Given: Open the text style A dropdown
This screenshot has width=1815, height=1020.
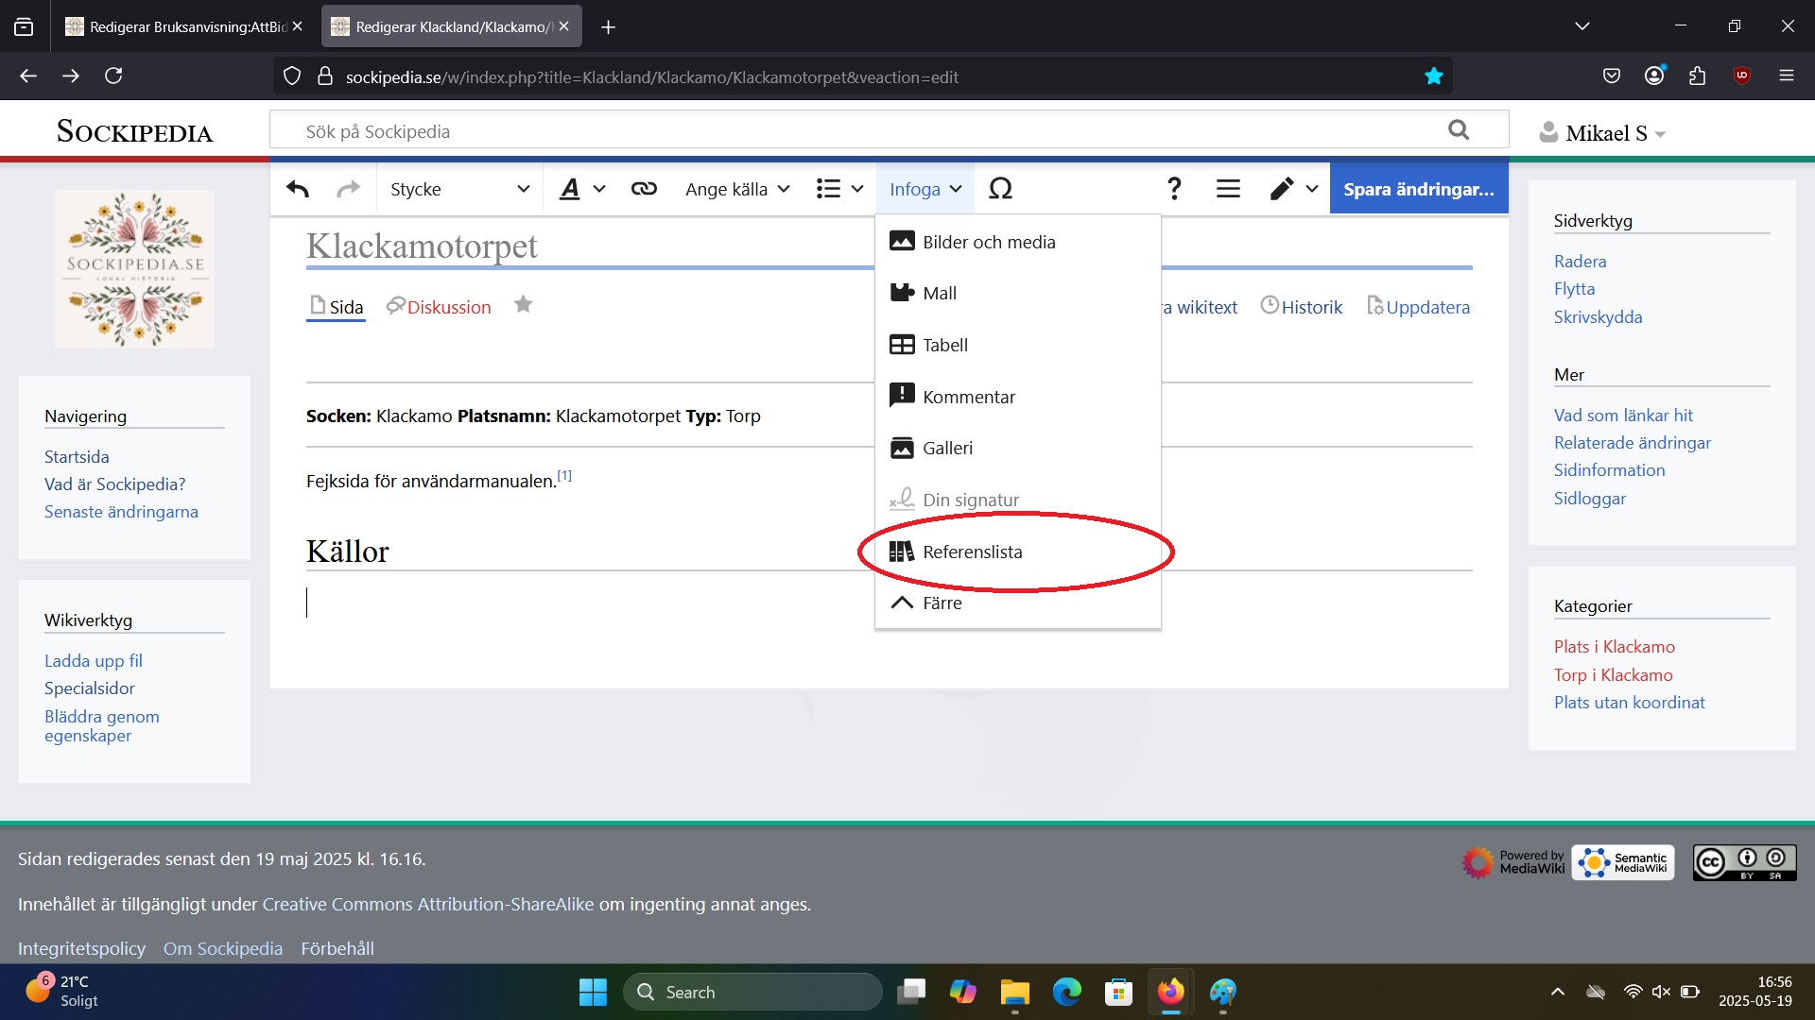Looking at the screenshot, I should tap(581, 189).
